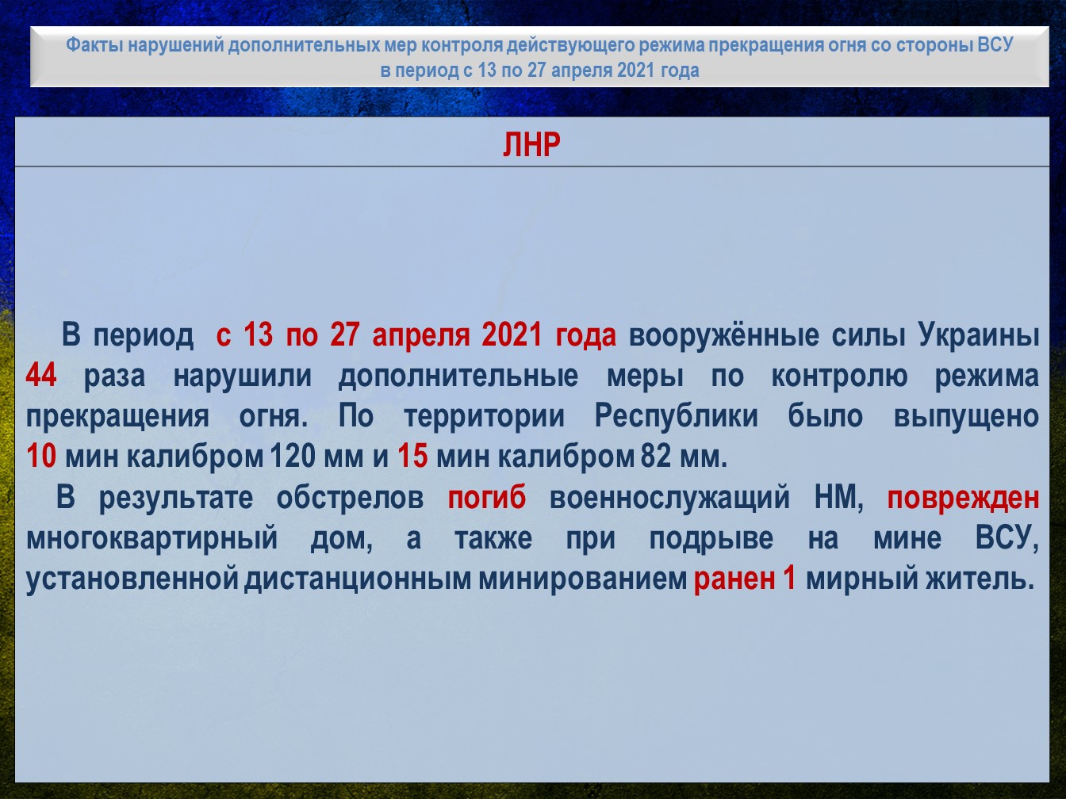
Task: Click the red word поврежден
Action: coord(962,498)
